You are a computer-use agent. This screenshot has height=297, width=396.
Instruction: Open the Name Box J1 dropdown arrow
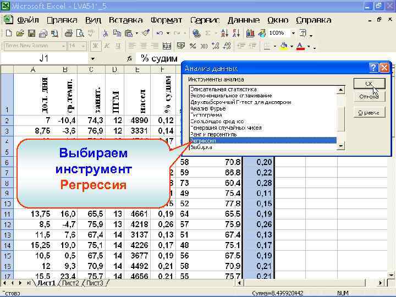click(93, 59)
